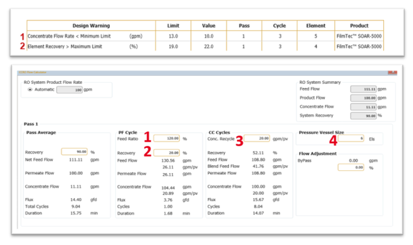Click the CC Cycles Duration value 14.07

tap(258, 213)
